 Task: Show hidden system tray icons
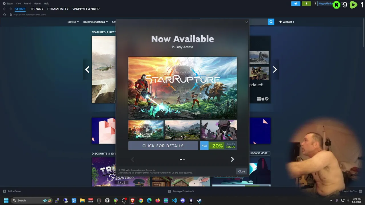click(x=331, y=200)
